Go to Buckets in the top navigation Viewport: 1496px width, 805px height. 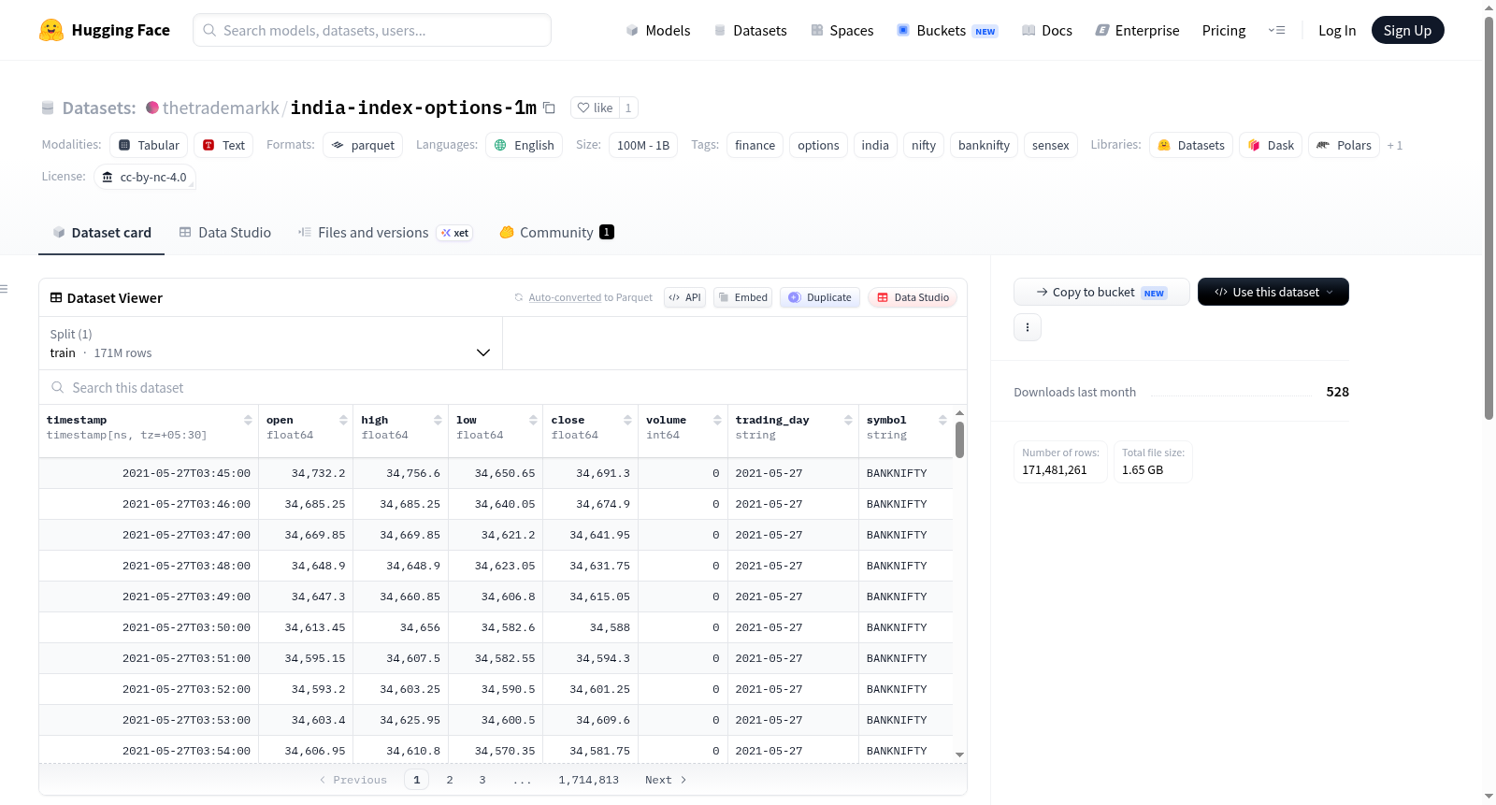click(x=947, y=30)
